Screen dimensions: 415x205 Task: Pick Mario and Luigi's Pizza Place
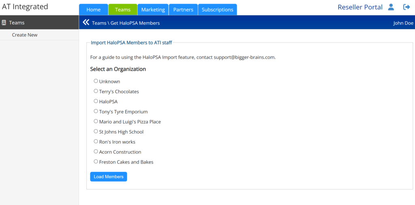coord(96,121)
